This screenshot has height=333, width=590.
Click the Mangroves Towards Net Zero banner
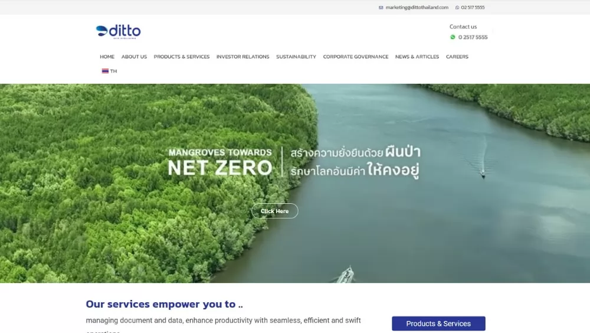[295, 183]
